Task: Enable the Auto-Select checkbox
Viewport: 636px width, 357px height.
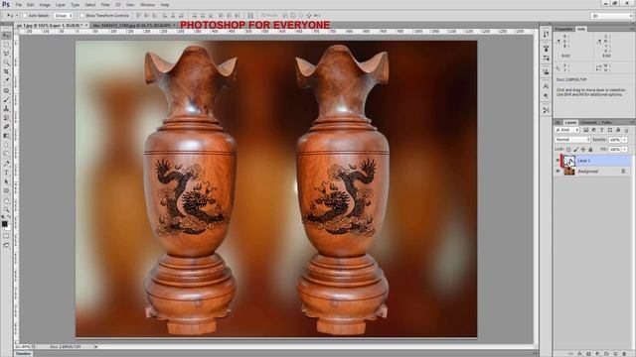Action: coord(25,16)
